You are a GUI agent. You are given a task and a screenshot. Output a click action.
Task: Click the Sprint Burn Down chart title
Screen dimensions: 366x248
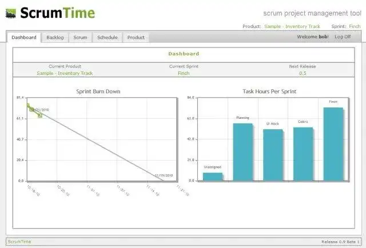[98, 91]
